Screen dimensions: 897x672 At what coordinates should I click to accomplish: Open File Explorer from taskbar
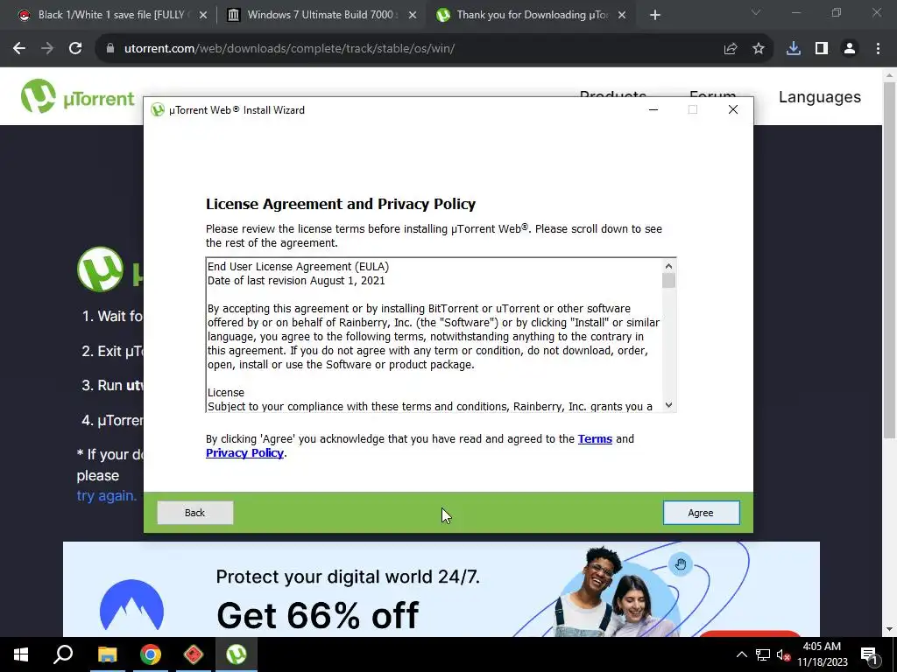coord(107,654)
